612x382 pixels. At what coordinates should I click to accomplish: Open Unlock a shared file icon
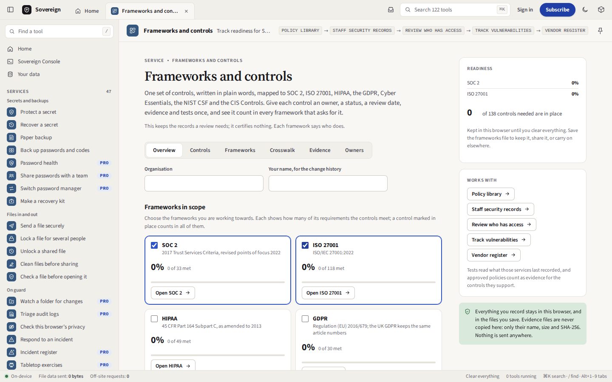tap(11, 251)
